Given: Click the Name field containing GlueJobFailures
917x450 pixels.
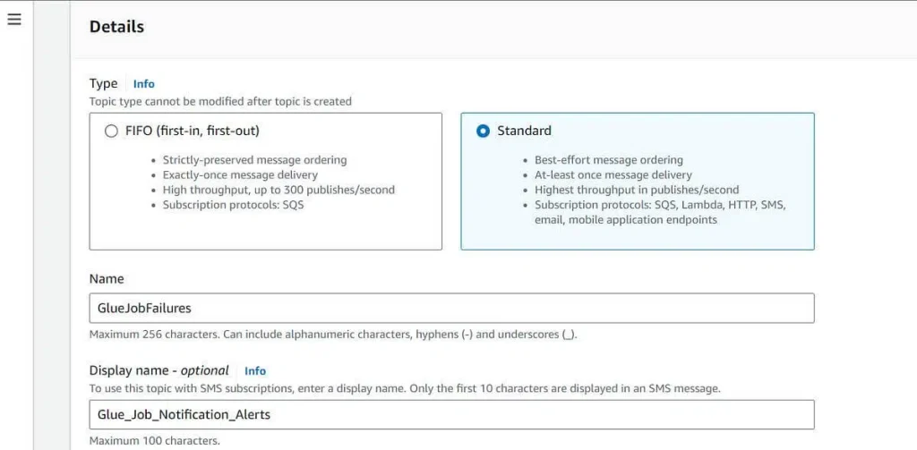Looking at the screenshot, I should (x=451, y=308).
